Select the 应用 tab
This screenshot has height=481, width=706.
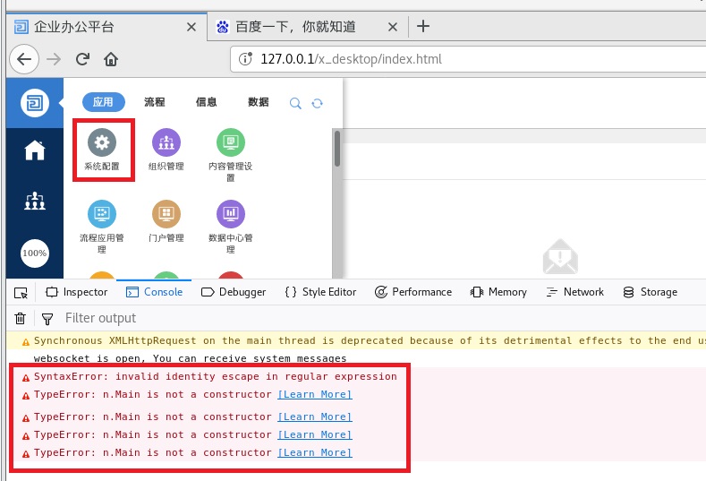103,102
